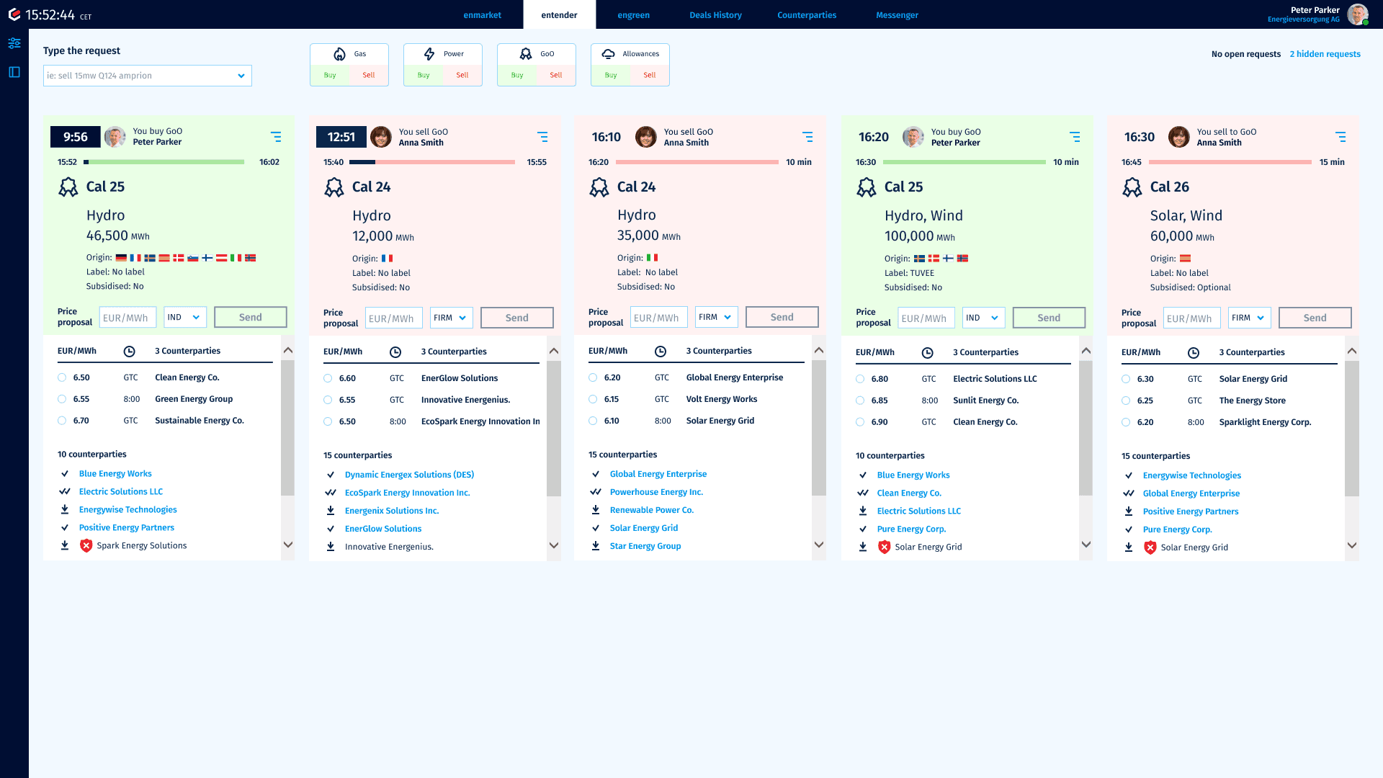This screenshot has width=1383, height=778.
Task: Select the 6.50 Clean Energy Co. offer
Action: (62, 377)
